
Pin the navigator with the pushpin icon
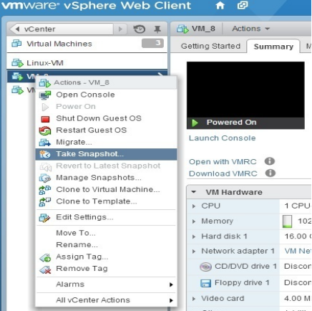[x=157, y=29]
